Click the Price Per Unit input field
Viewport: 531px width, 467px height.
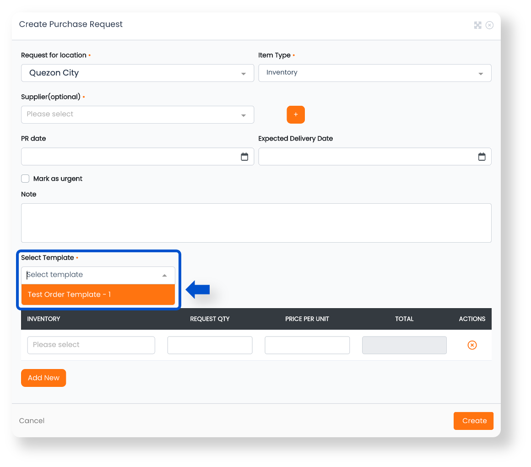point(307,345)
